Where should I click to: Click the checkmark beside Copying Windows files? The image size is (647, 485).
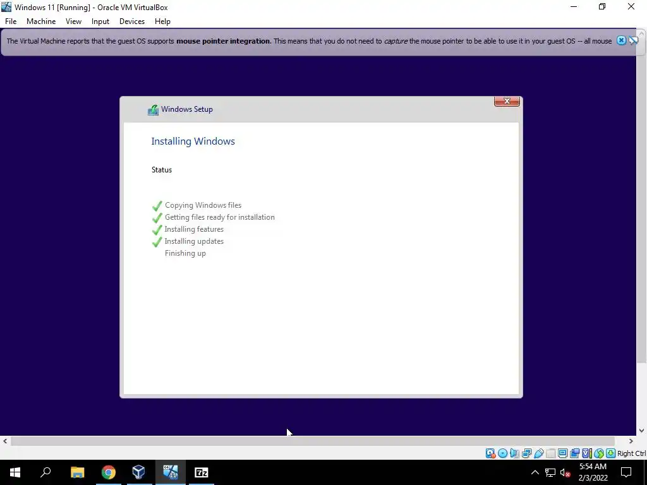click(x=157, y=205)
